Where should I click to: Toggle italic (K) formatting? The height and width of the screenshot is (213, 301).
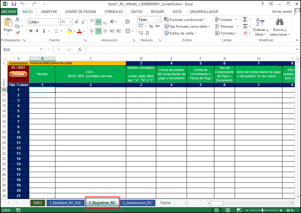(x=37, y=31)
